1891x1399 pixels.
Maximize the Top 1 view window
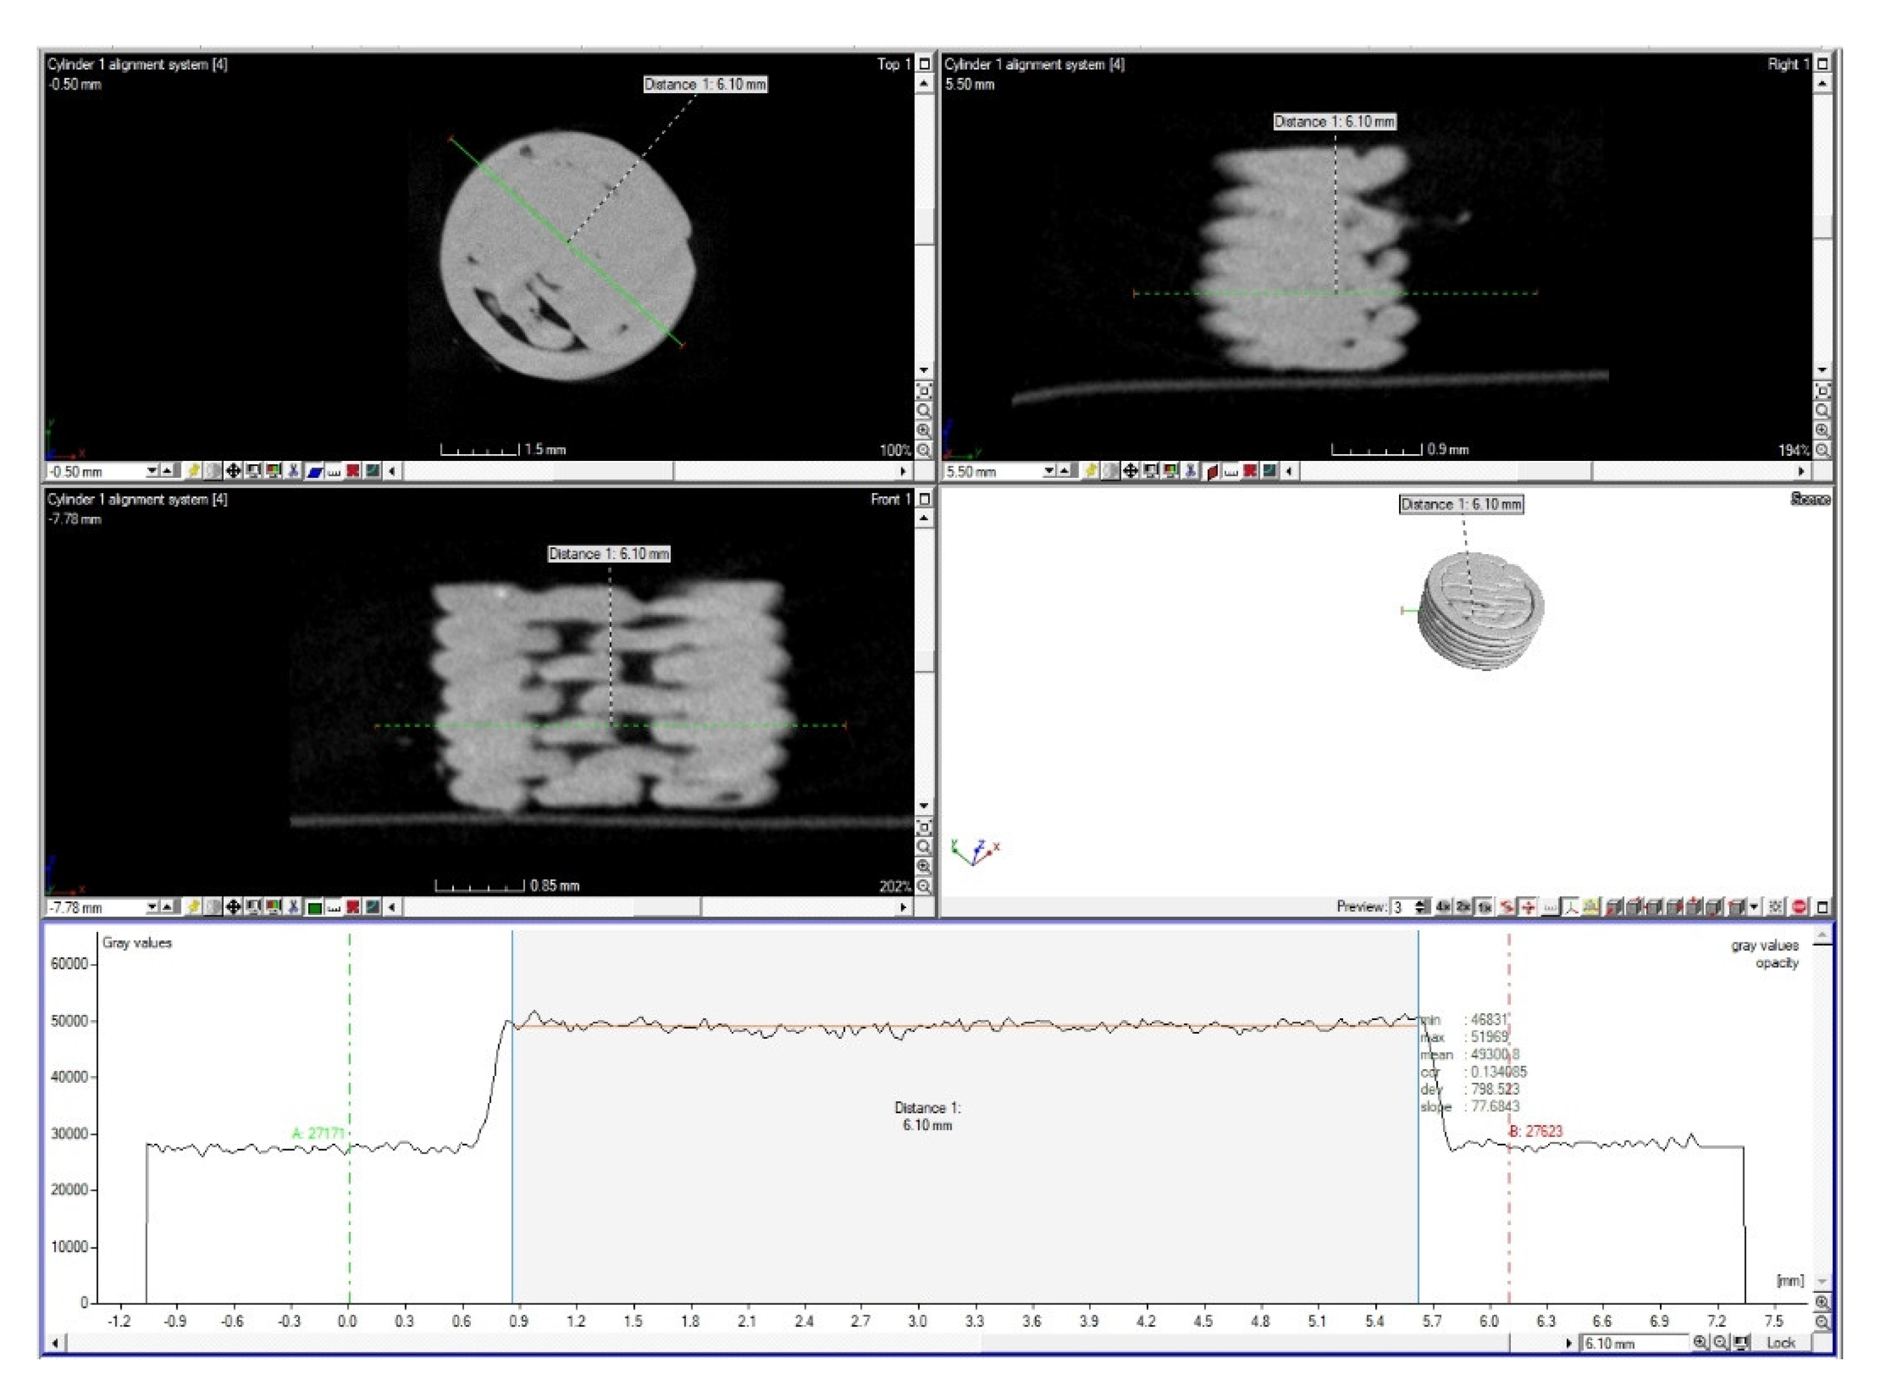(x=924, y=65)
